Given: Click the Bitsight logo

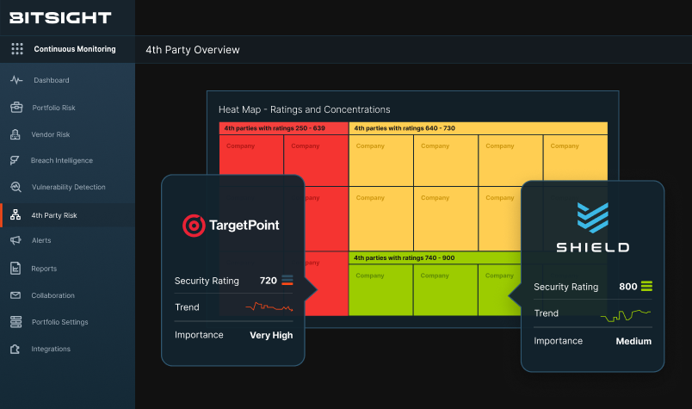Looking at the screenshot, I should 60,18.
